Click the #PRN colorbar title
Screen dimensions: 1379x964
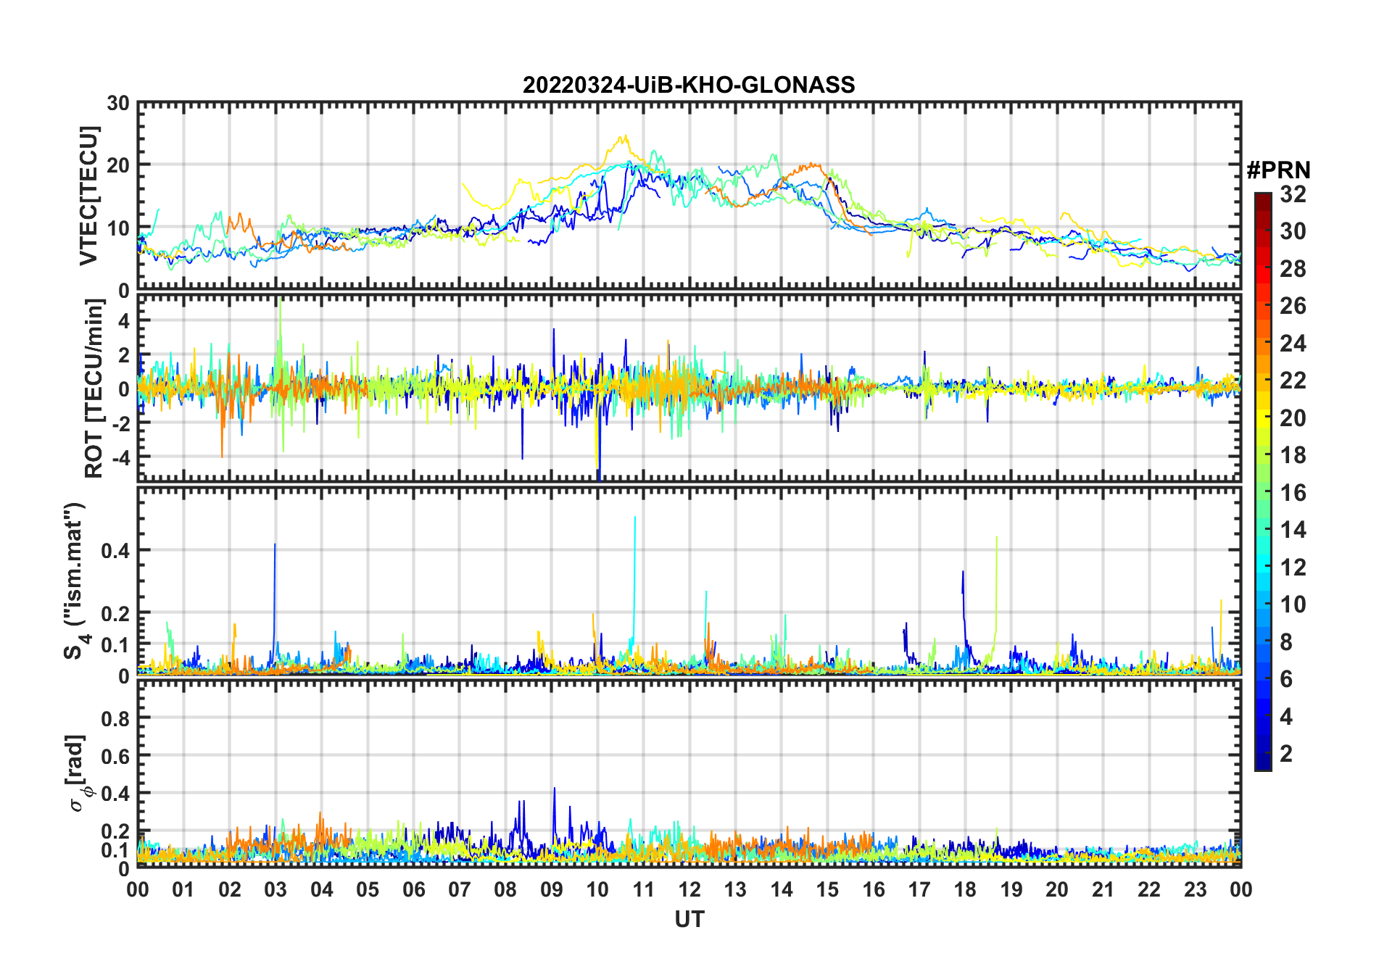[1278, 170]
